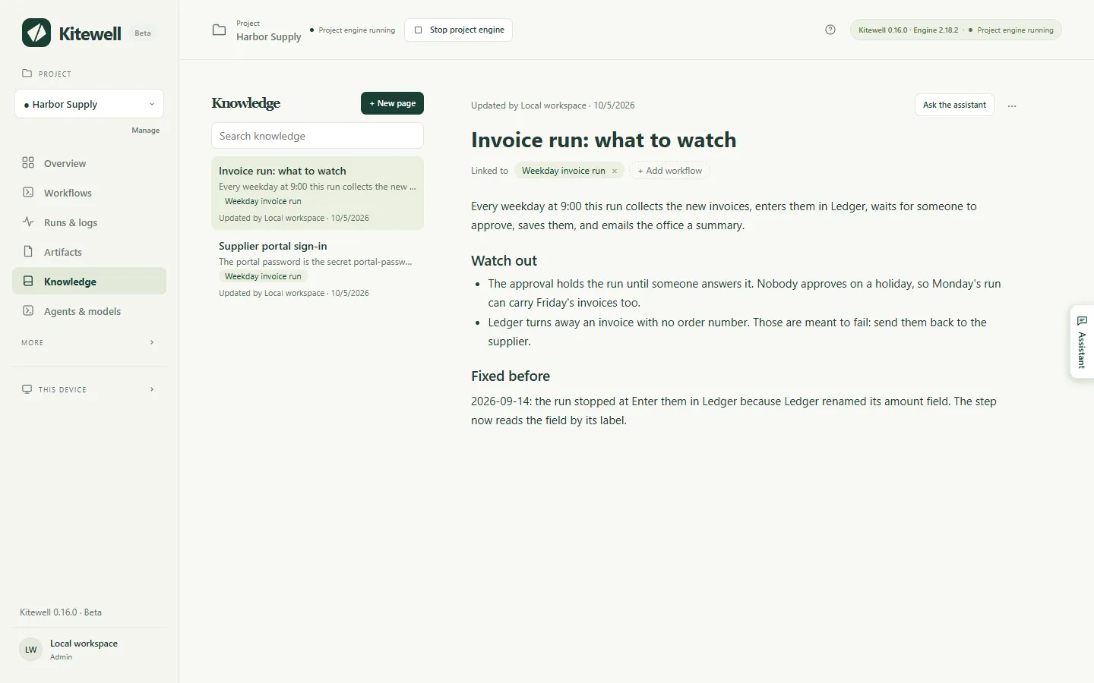Image resolution: width=1094 pixels, height=683 pixels.
Task: Select Invoice run: what to watch card
Action: (318, 193)
